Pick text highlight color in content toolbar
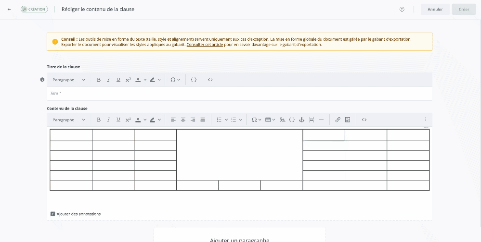Viewport: 481px width, 242px height. (152, 120)
